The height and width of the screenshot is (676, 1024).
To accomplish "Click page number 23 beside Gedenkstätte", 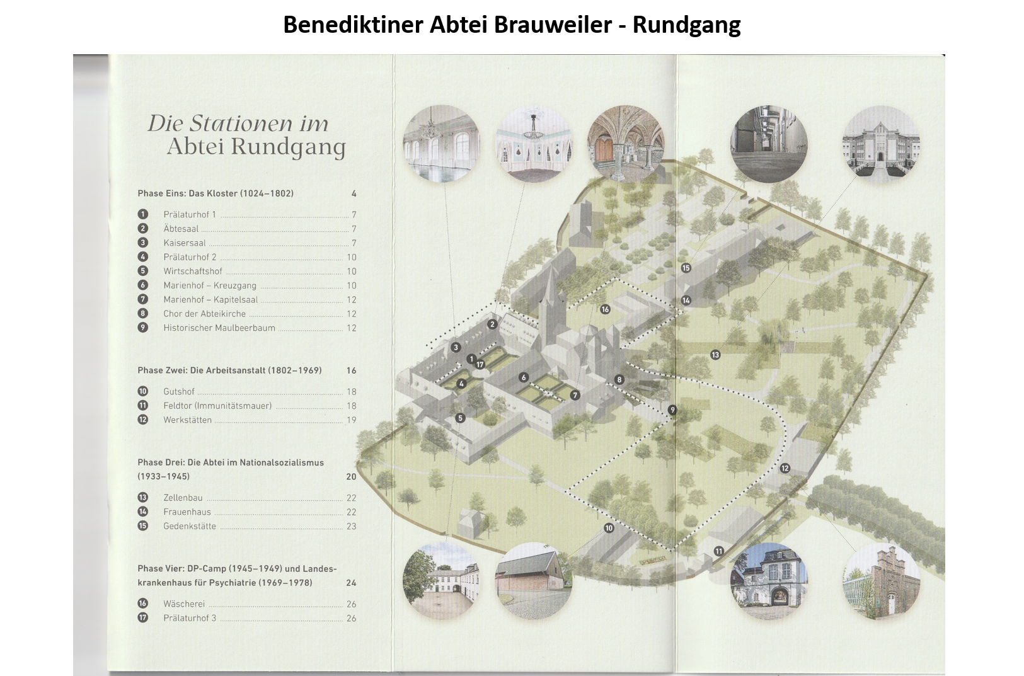I will tap(352, 526).
